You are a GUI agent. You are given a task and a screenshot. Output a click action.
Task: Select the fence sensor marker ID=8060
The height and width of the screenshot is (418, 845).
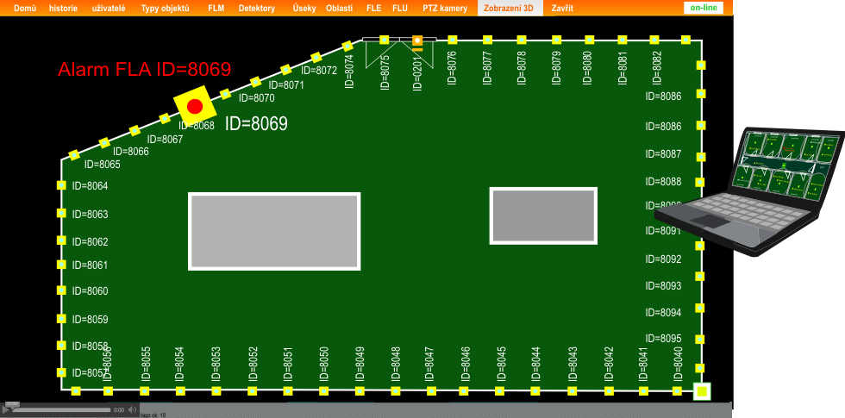point(61,290)
